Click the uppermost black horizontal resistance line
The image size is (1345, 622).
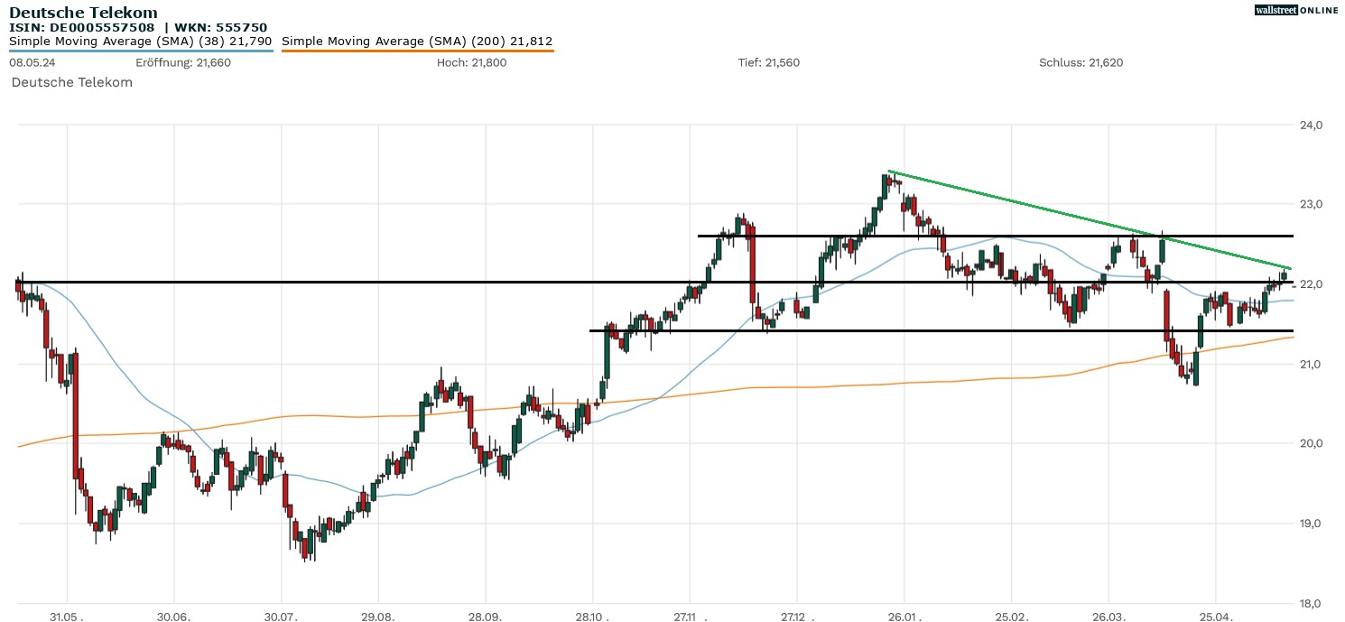point(995,236)
